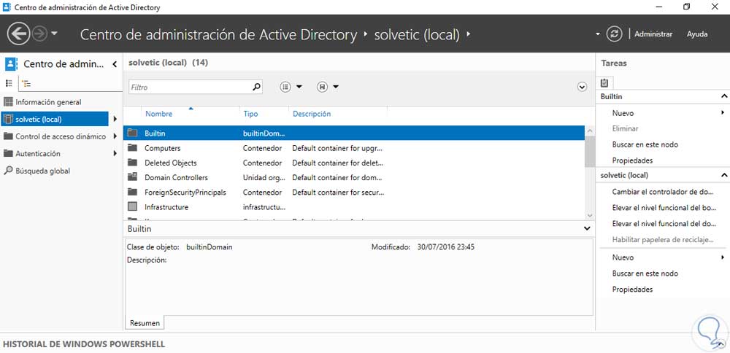
Task: Expand Control de acceso dinámico arrow
Action: tap(115, 136)
